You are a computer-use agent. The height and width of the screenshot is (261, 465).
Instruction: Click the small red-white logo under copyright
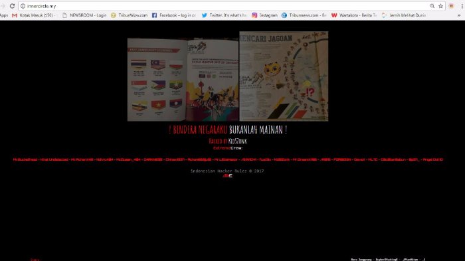click(x=227, y=176)
